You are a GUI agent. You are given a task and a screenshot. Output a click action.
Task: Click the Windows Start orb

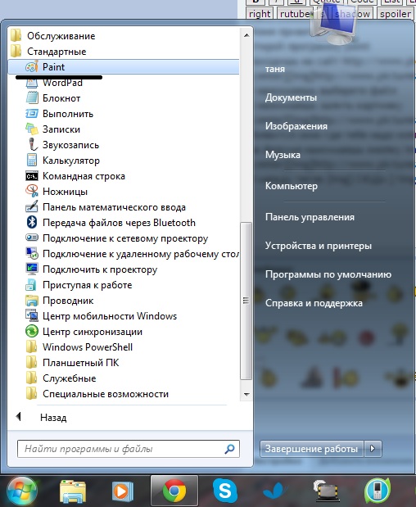[x=22, y=491]
